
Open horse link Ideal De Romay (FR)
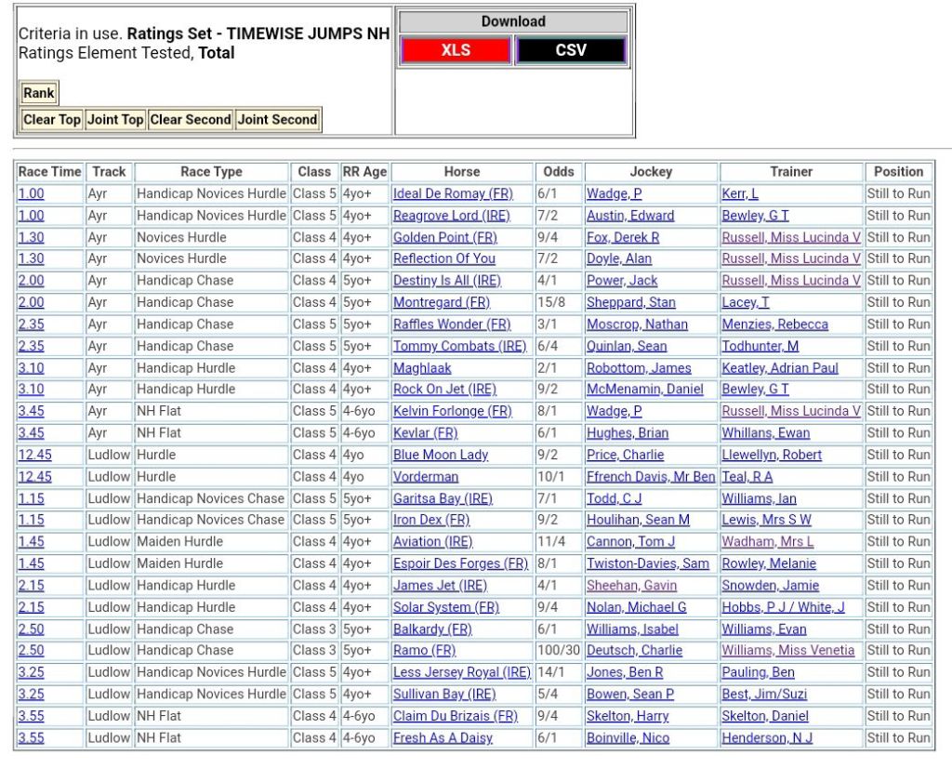453,193
